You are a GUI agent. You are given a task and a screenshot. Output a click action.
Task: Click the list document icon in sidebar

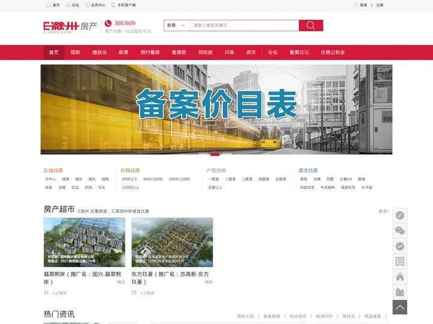point(400,261)
